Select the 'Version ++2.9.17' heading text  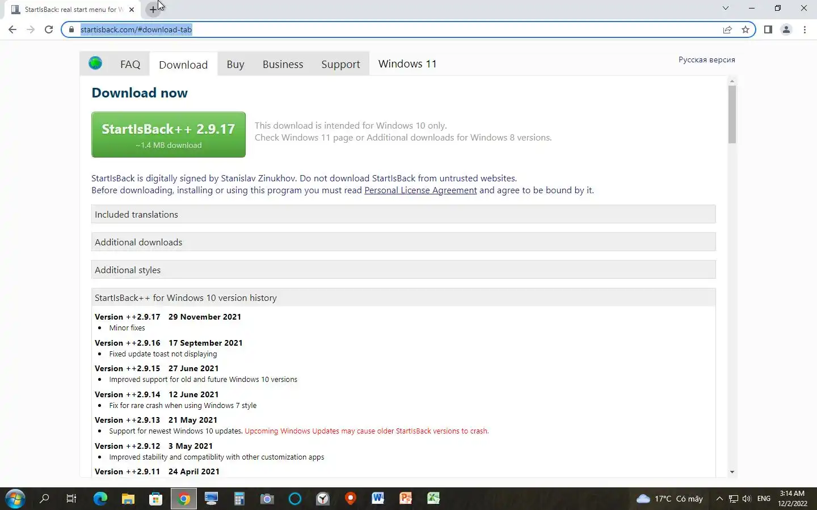pos(128,317)
